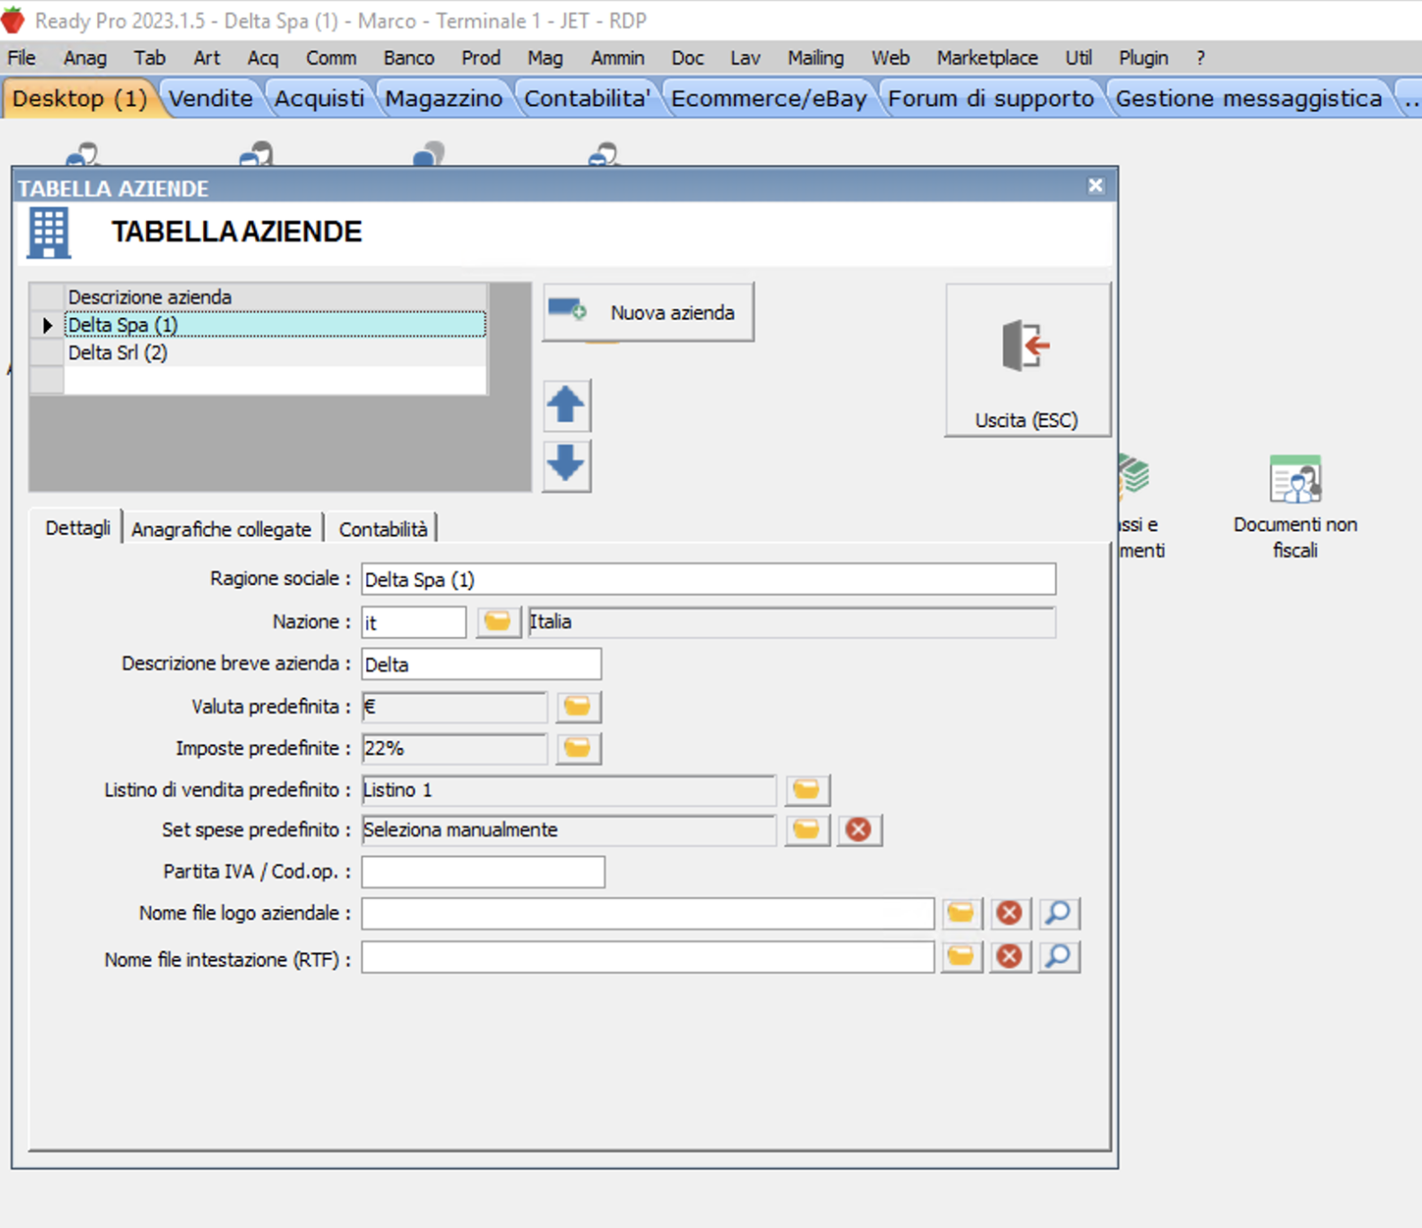This screenshot has width=1422, height=1228.
Task: Open the Contabilità tab in dialog
Action: (383, 529)
